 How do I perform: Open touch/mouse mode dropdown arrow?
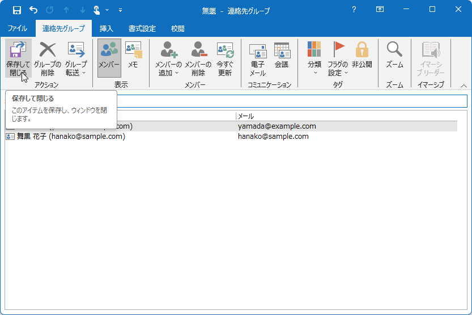point(107,10)
